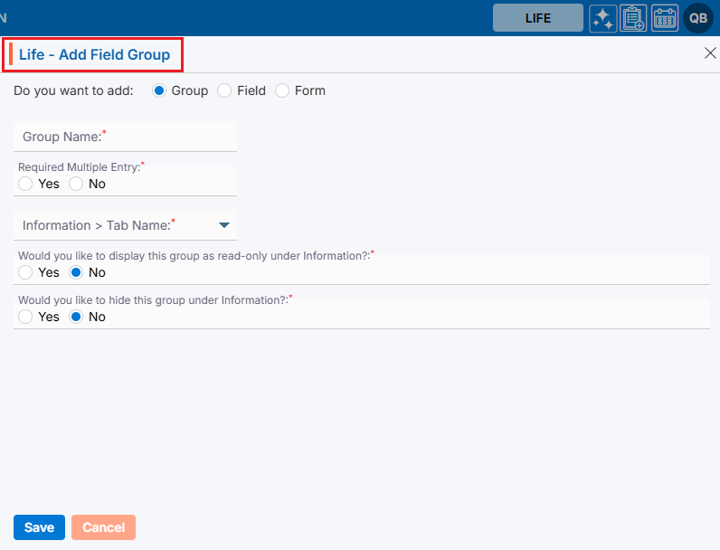Choose No for Required Multiple Entry
This screenshot has height=550, width=720.
pos(76,184)
